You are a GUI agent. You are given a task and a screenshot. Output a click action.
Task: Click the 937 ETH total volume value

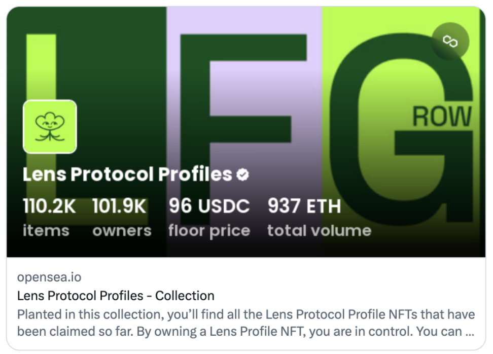point(304,206)
